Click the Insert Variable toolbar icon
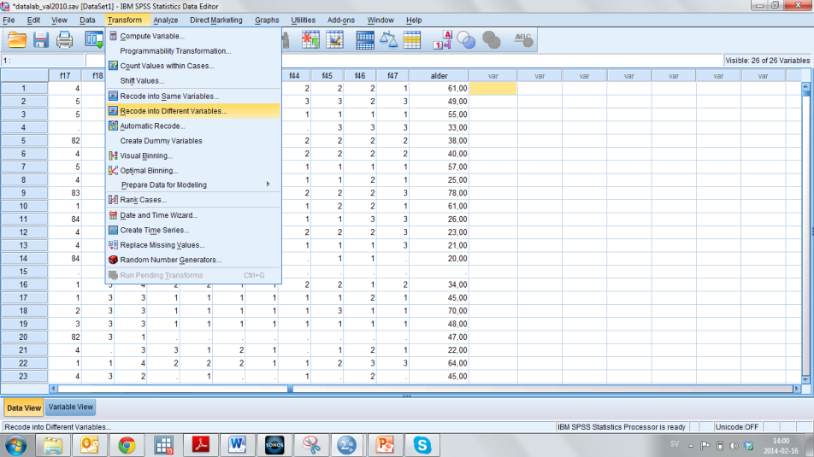Screen dimensions: 814x457 point(335,40)
